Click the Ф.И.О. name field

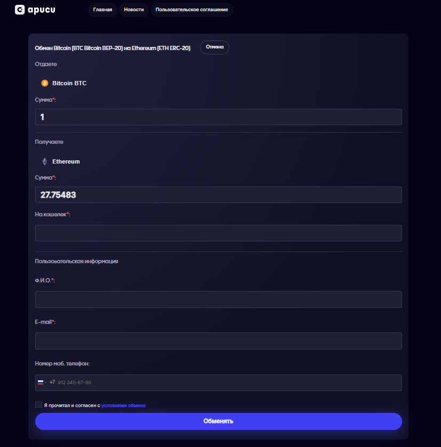pos(219,299)
